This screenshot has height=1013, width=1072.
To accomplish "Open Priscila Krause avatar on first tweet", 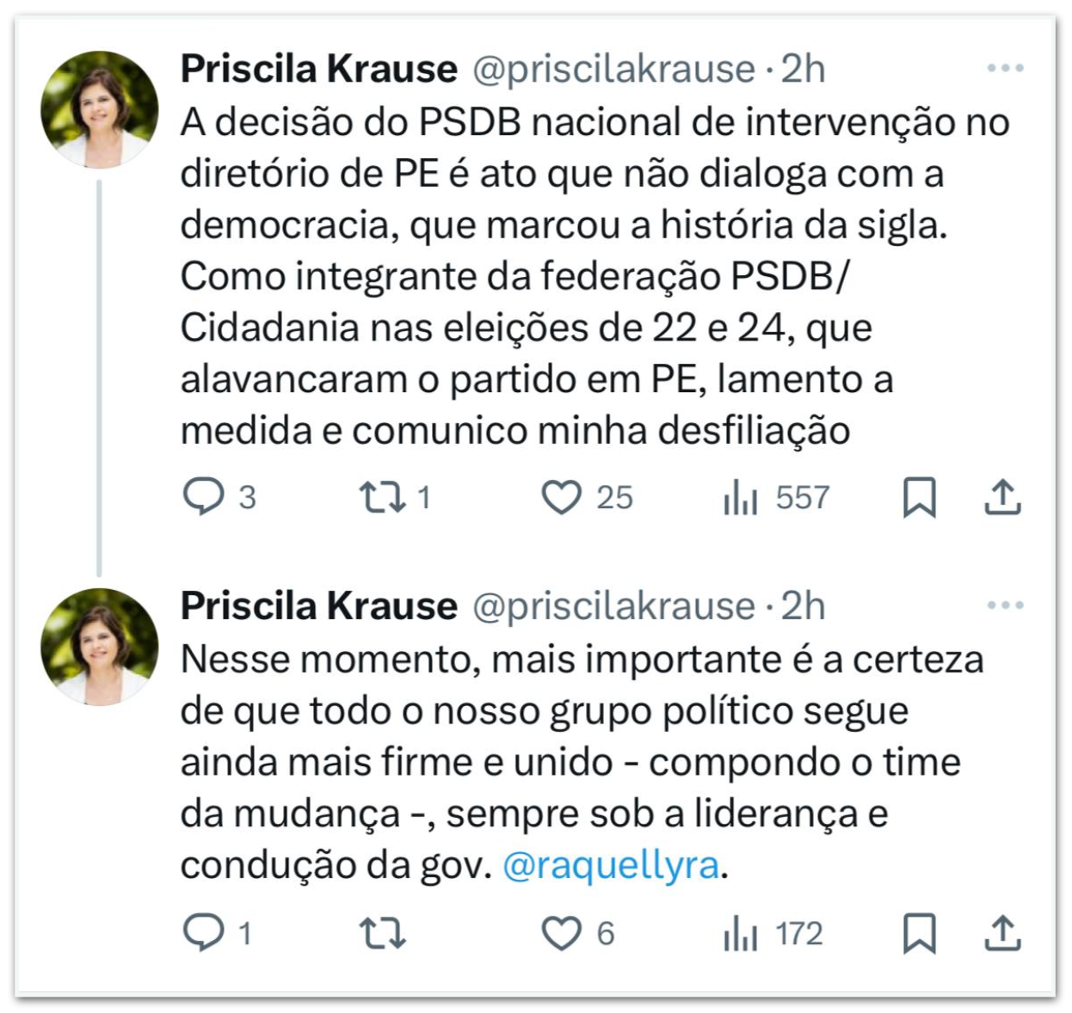I will pyautogui.click(x=100, y=108).
